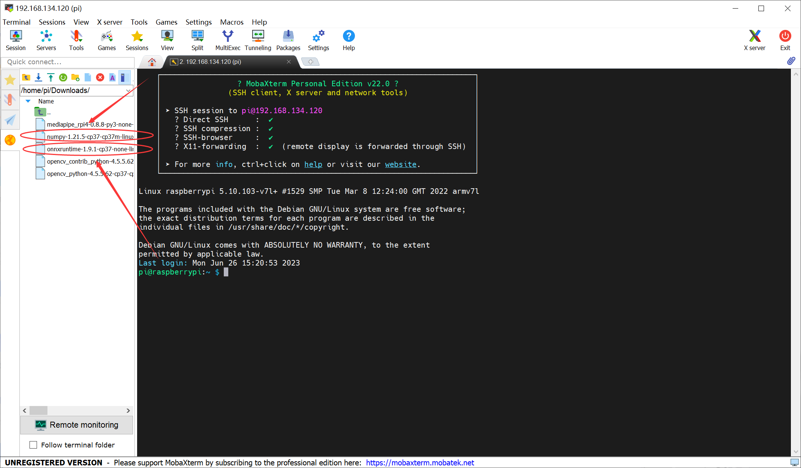Click the green refresh folder icon

[63, 77]
